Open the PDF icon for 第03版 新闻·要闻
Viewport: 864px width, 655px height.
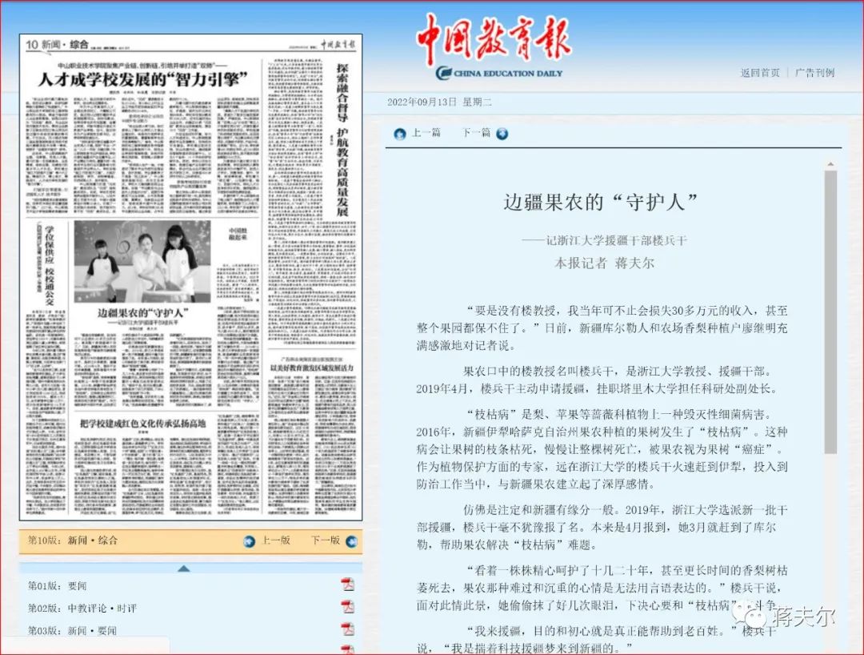(x=348, y=630)
